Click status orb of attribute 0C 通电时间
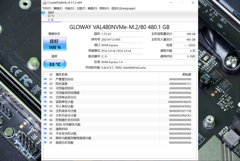240x161 pixels. [x=45, y=129]
